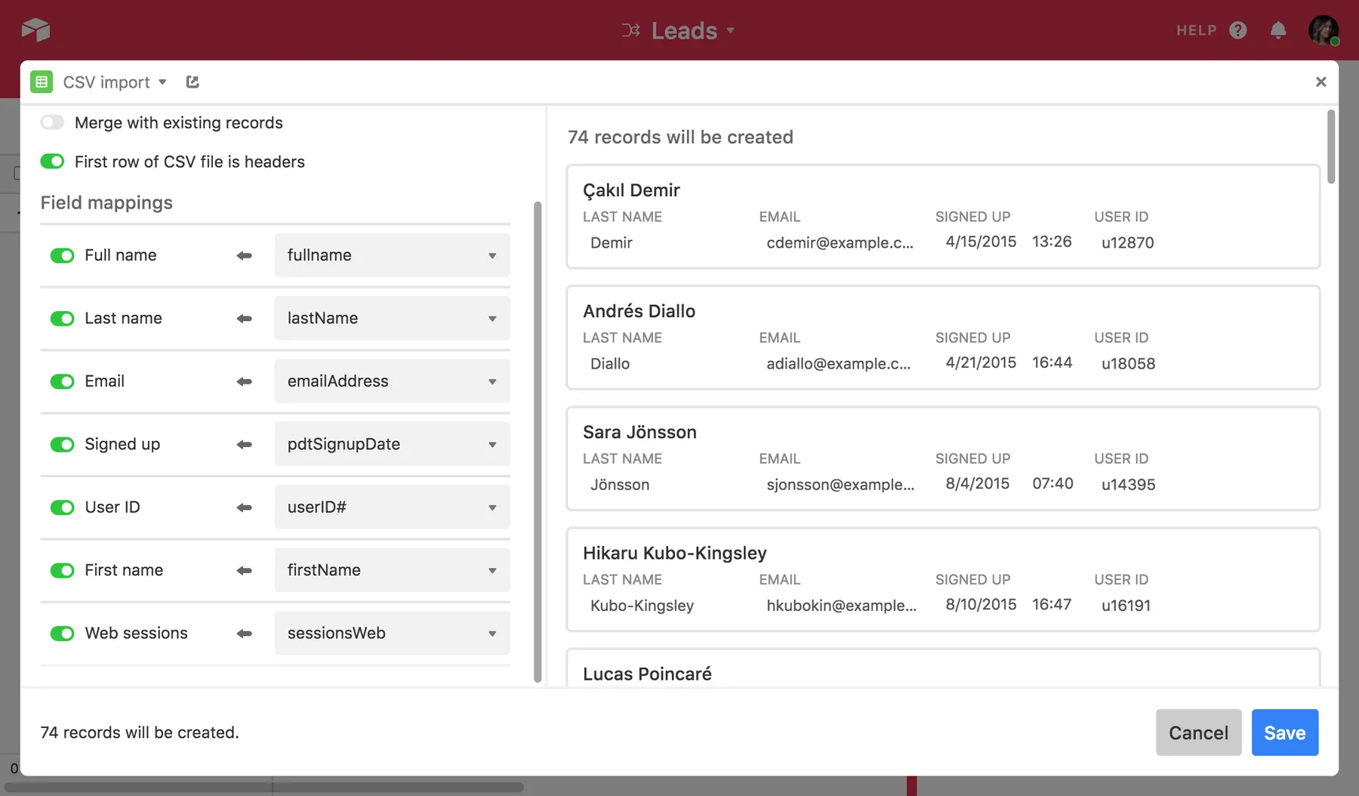The image size is (1359, 796).
Task: Open notifications bell icon
Action: 1277,30
